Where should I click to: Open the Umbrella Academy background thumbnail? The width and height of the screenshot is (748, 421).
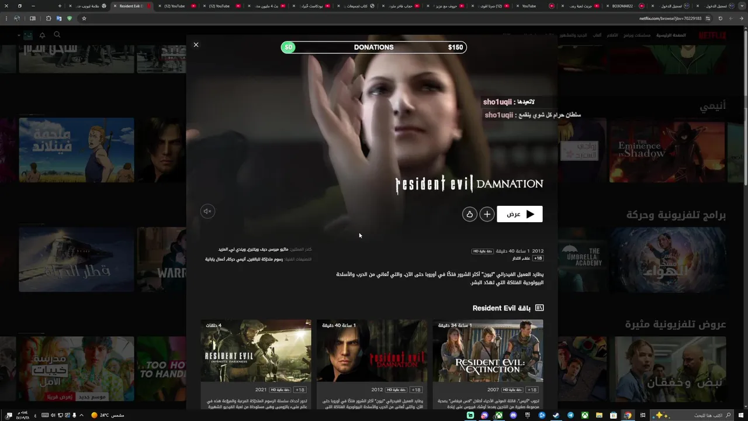click(583, 259)
